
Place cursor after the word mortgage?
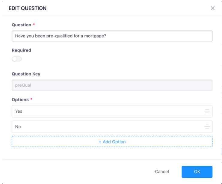point(106,36)
